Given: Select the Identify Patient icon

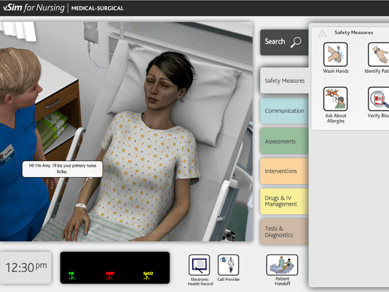Looking at the screenshot, I should tap(379, 55).
